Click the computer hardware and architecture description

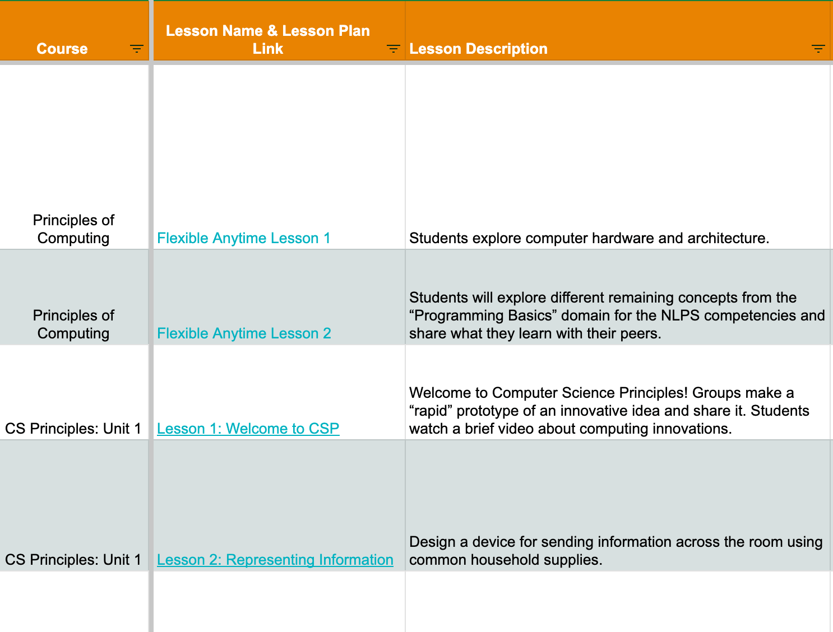(x=589, y=238)
